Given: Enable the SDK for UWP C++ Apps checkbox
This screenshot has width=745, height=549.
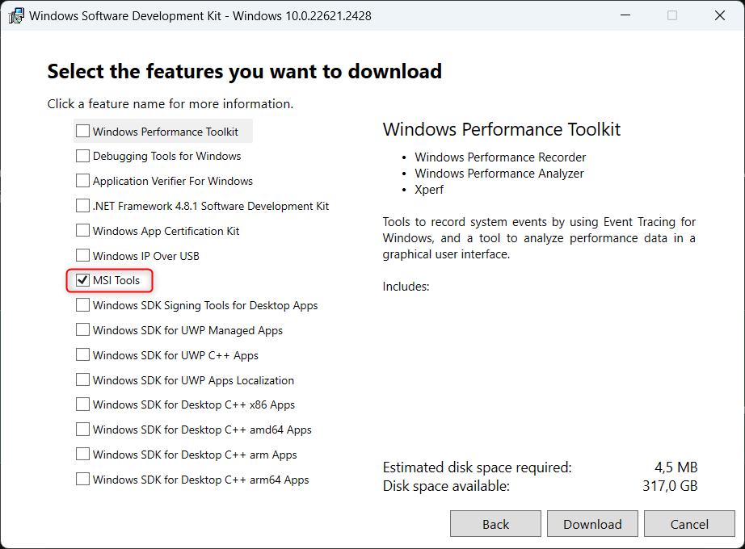Looking at the screenshot, I should (x=82, y=354).
